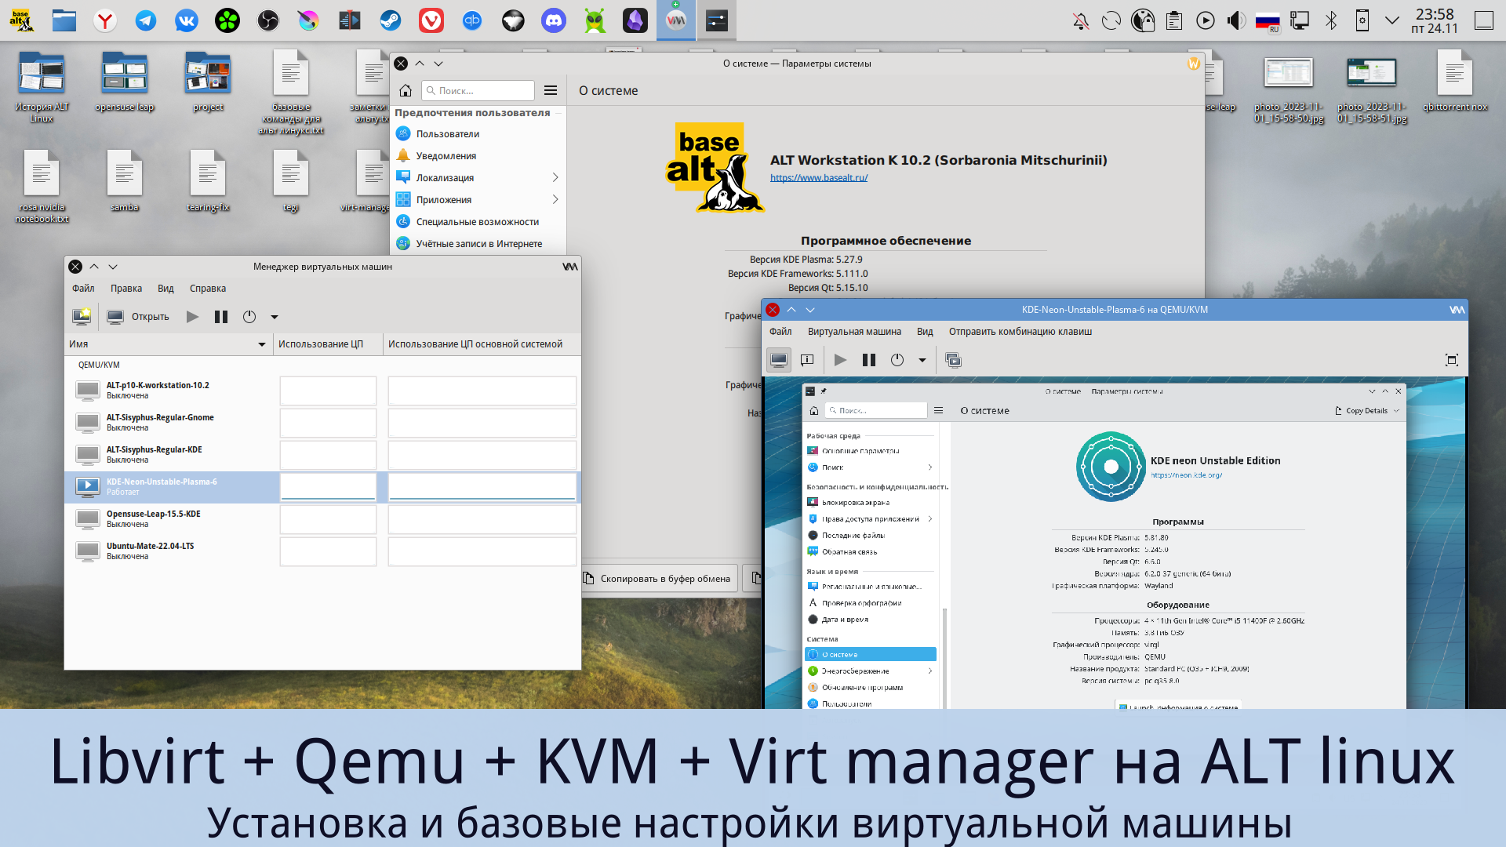Viewport: 1506px width, 847px height.
Task: Open volume control from system tray
Action: pyautogui.click(x=1236, y=21)
